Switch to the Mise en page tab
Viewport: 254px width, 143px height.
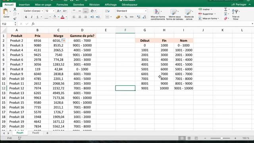[x=43, y=5]
